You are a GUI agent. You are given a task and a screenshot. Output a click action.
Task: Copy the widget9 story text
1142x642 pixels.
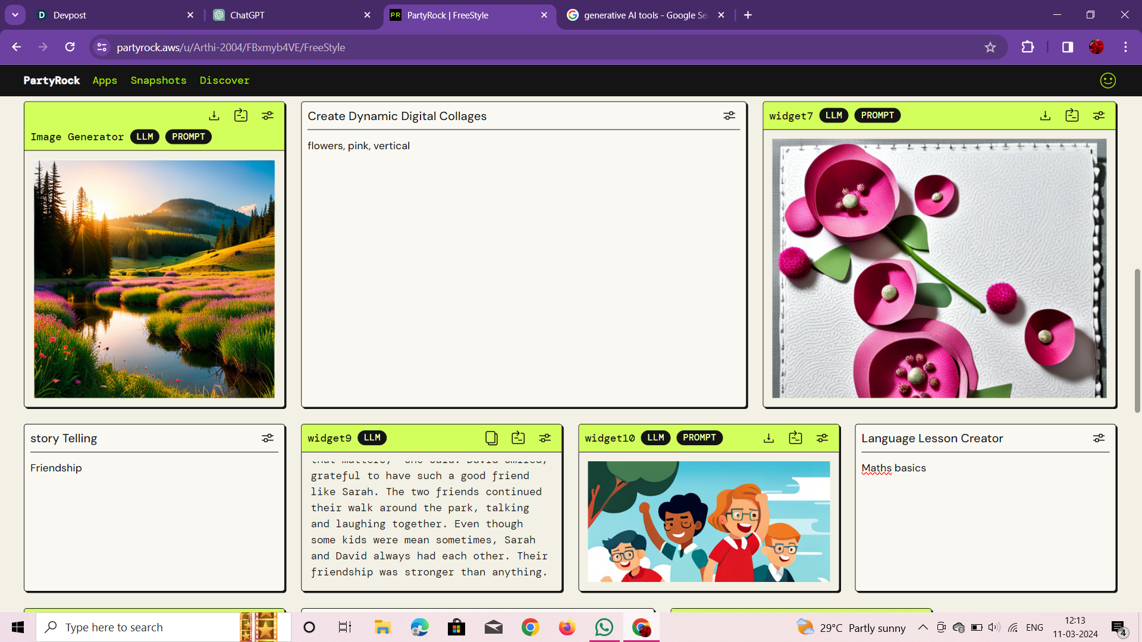pos(491,438)
